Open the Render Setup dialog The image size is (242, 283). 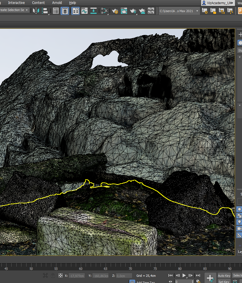(115, 11)
